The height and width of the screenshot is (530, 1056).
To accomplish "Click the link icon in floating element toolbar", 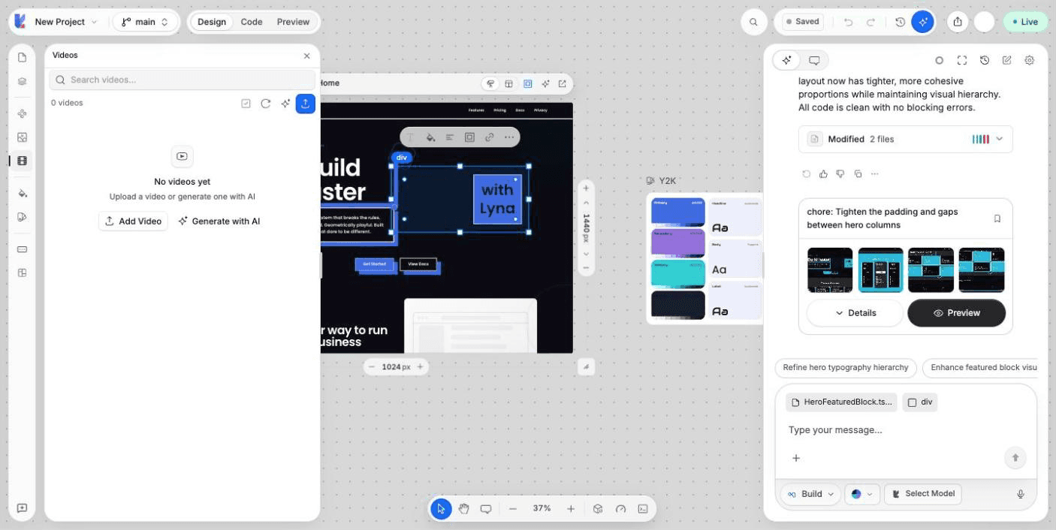I will (x=490, y=137).
